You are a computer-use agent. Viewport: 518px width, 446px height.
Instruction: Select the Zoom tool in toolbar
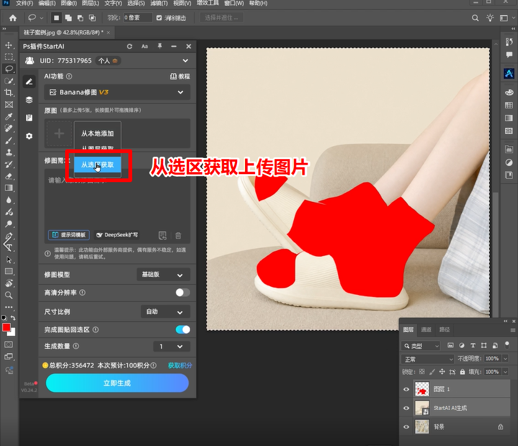pos(9,295)
